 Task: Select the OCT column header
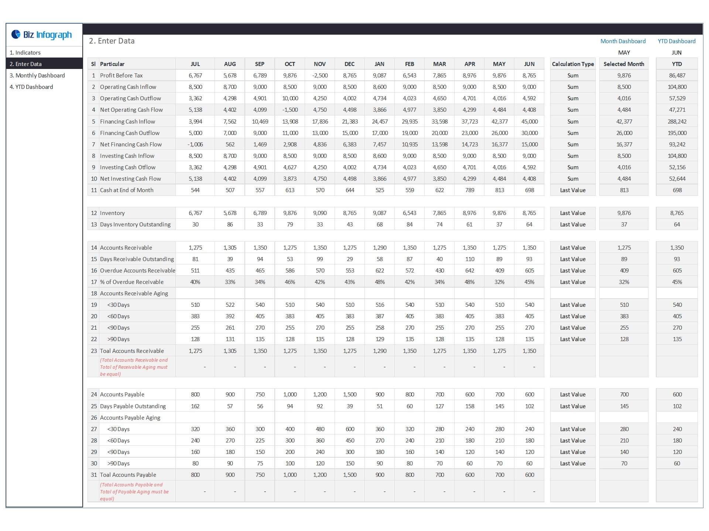pyautogui.click(x=290, y=64)
